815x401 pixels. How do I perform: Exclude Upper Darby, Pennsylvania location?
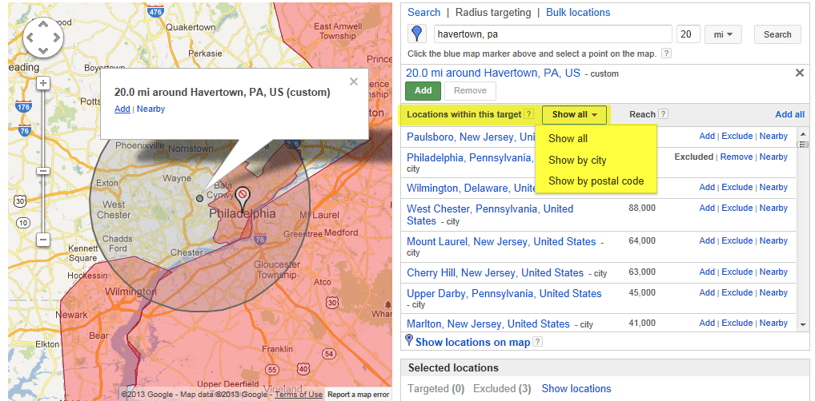(x=737, y=292)
